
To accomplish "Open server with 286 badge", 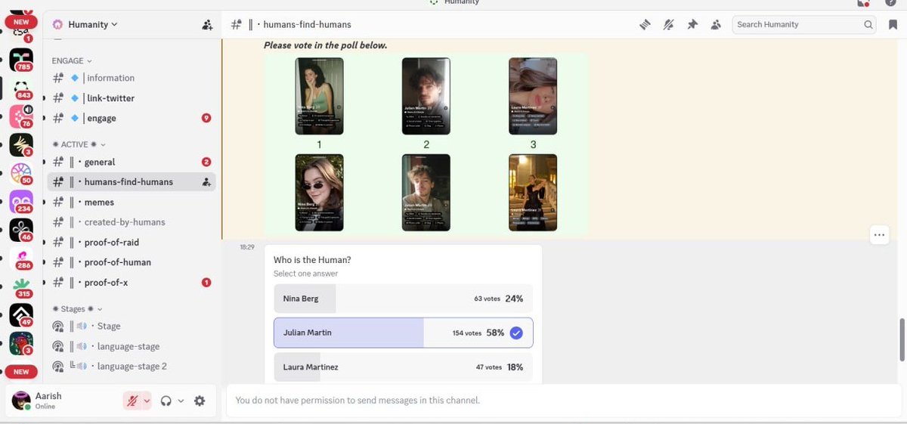I will [x=21, y=258].
